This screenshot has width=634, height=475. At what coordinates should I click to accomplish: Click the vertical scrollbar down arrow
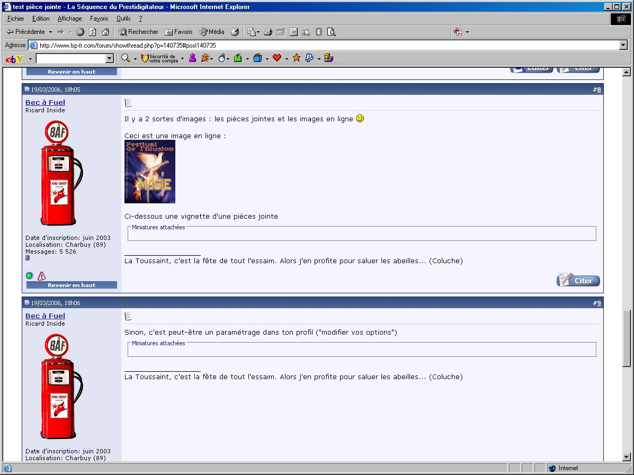627,456
